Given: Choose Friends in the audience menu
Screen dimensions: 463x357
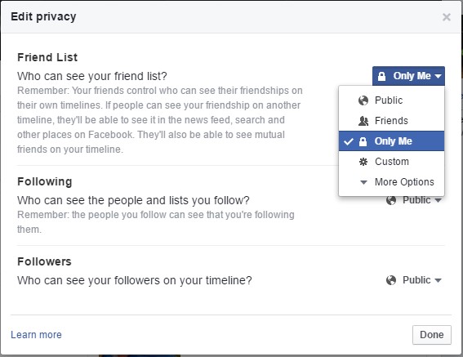Looking at the screenshot, I should [391, 121].
